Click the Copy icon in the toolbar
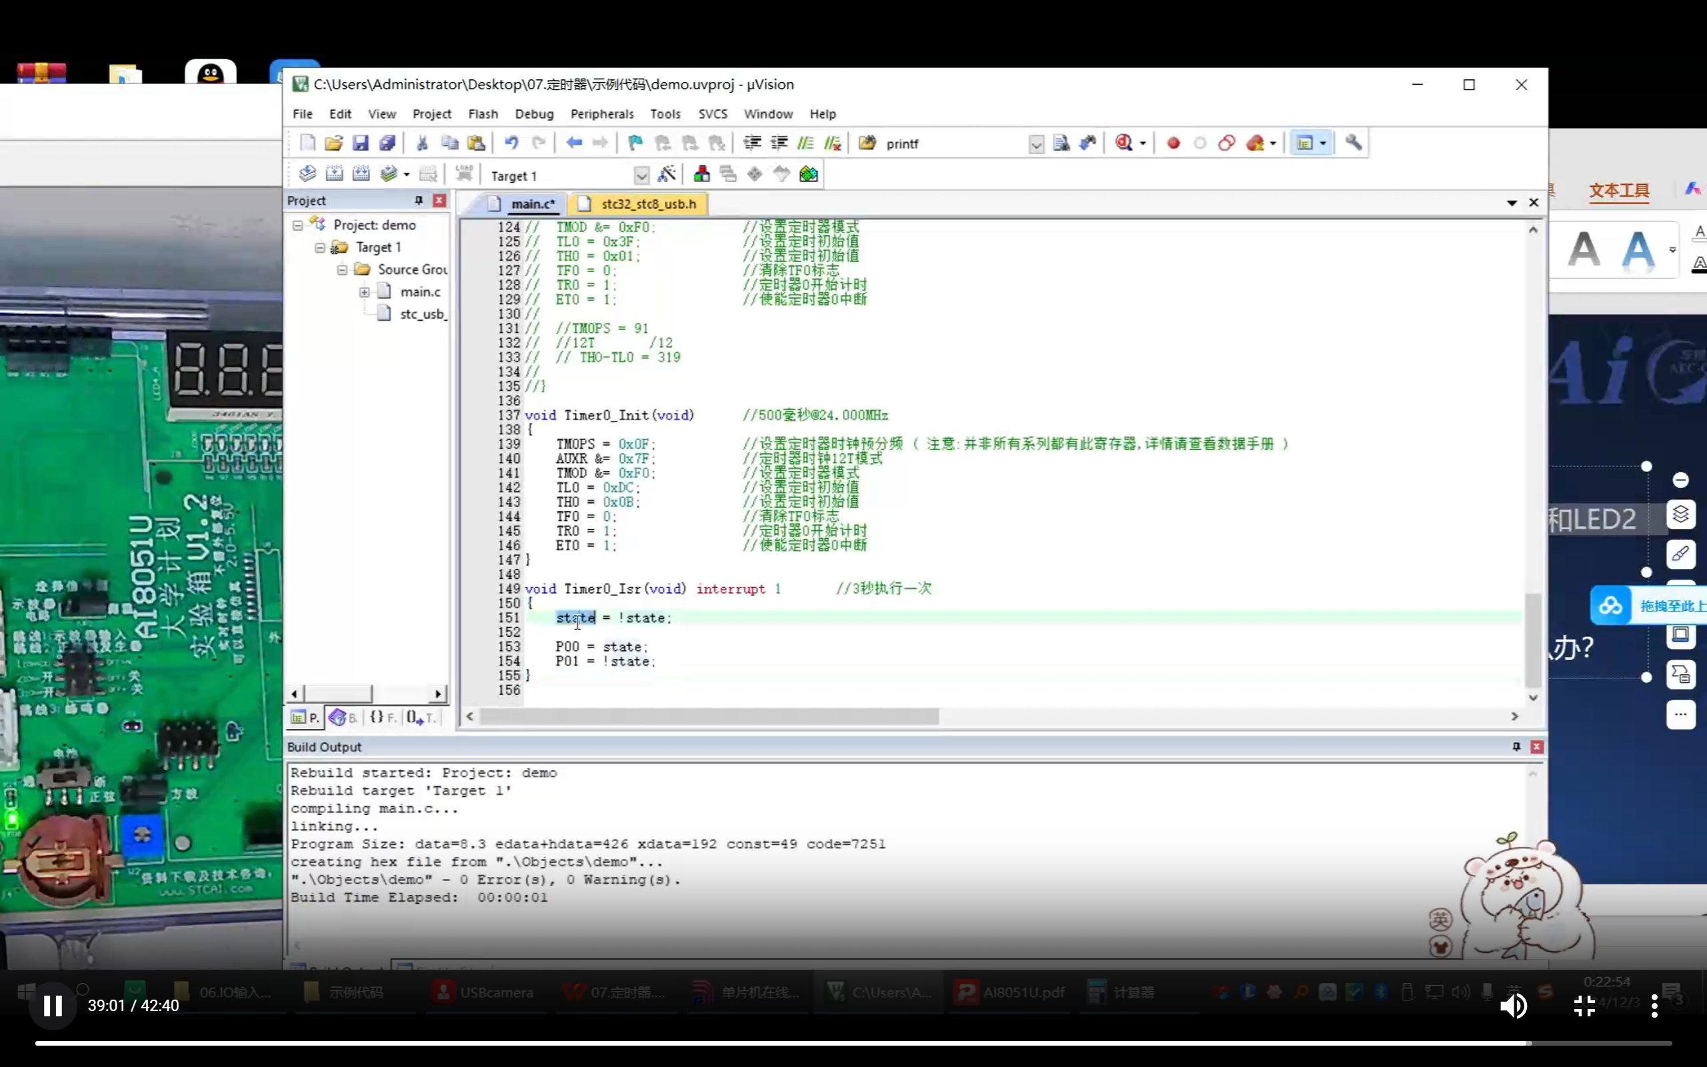Image resolution: width=1707 pixels, height=1067 pixels. [x=449, y=143]
